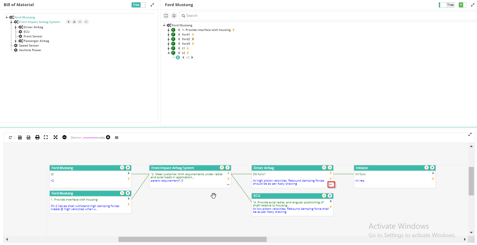This screenshot has height=245, width=477.
Task: Zoom in with the plus circle icon
Action: pos(108,138)
